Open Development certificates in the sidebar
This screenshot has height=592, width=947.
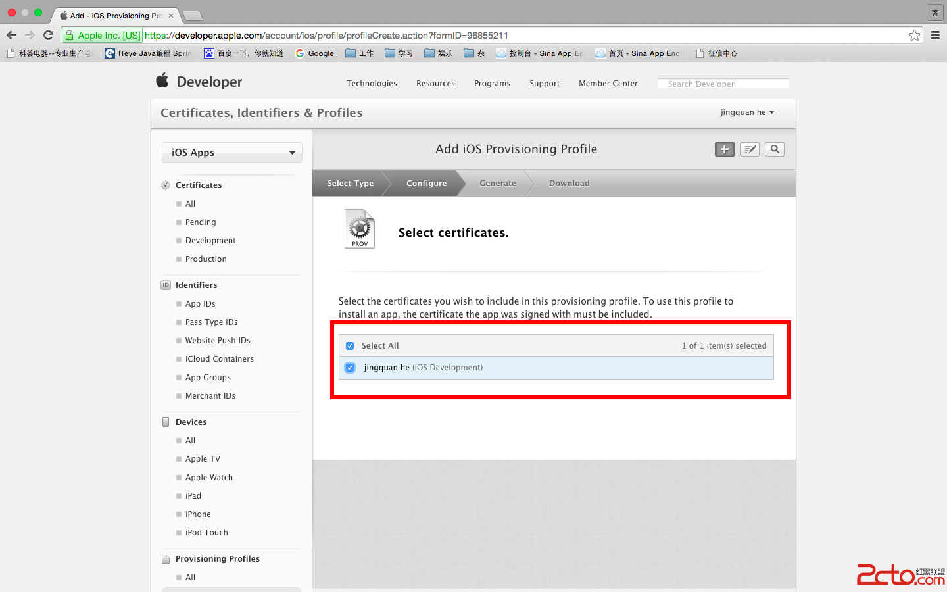coord(210,241)
